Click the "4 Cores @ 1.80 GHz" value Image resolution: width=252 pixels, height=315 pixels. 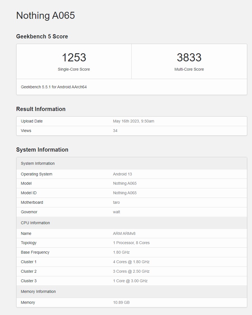pyautogui.click(x=131, y=262)
